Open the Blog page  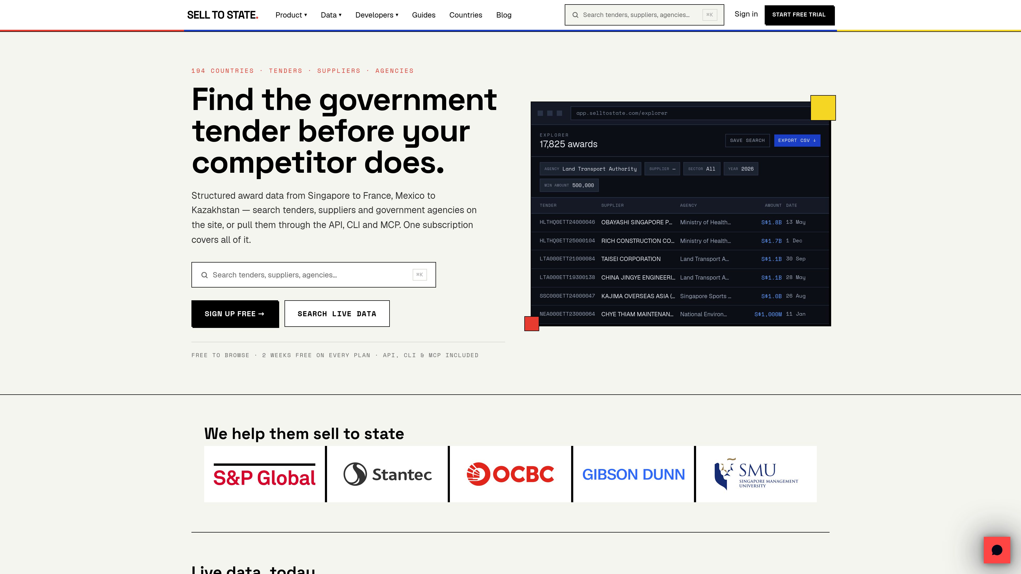pos(503,15)
